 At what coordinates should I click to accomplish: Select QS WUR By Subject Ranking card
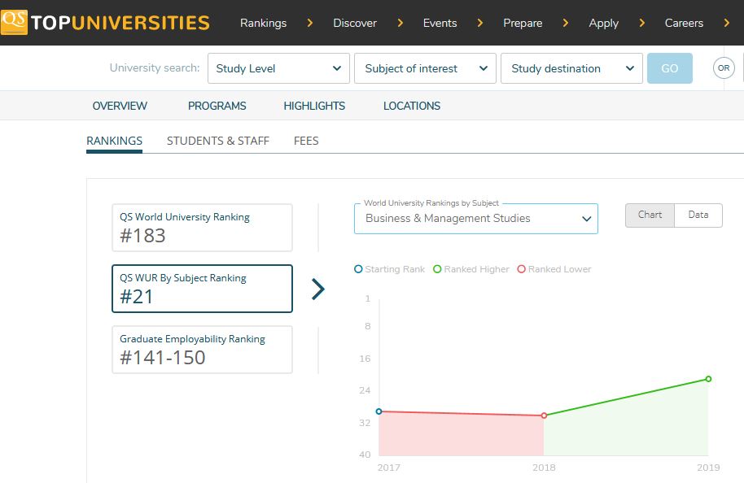[x=202, y=289]
